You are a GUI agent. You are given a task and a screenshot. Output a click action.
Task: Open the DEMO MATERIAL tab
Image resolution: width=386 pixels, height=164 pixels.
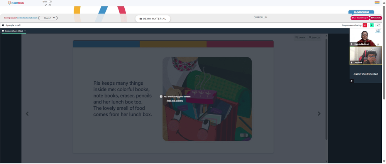153,18
